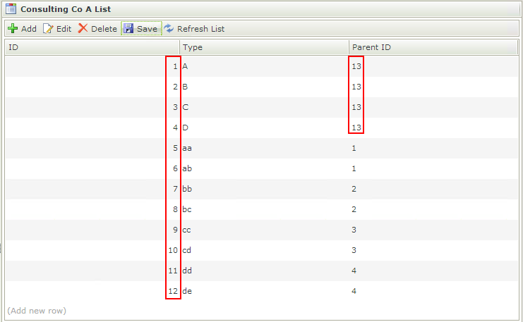Click Parent ID '3' in row cc
The image size is (523, 322).
pyautogui.click(x=354, y=230)
